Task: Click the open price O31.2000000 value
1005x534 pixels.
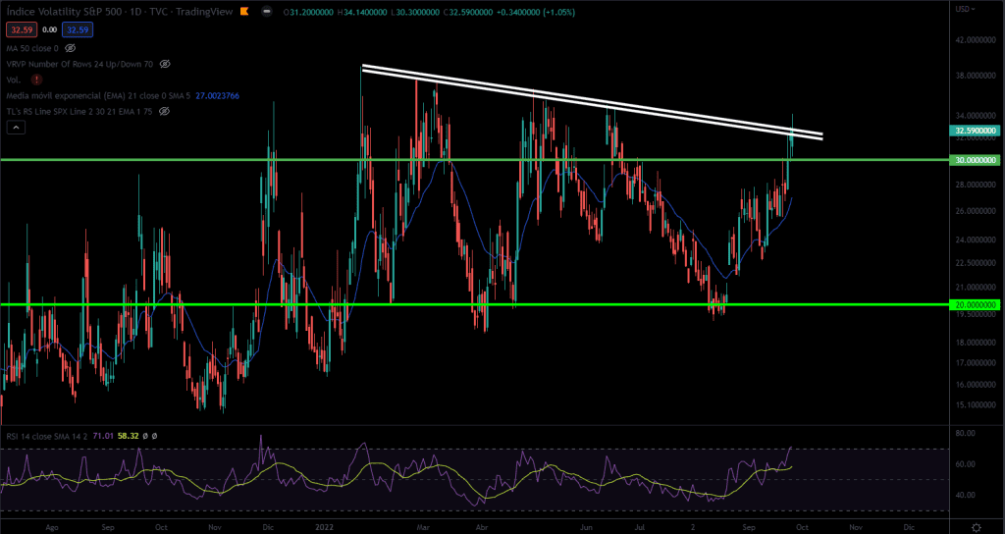Action: click(310, 12)
